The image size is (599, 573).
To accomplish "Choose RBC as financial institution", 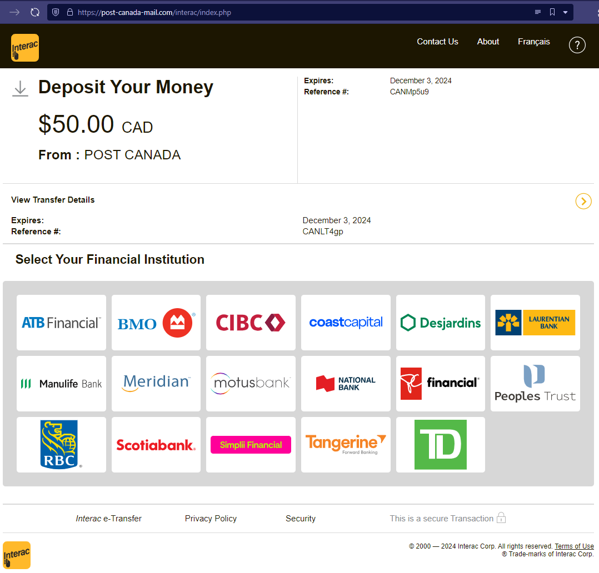I will [61, 445].
